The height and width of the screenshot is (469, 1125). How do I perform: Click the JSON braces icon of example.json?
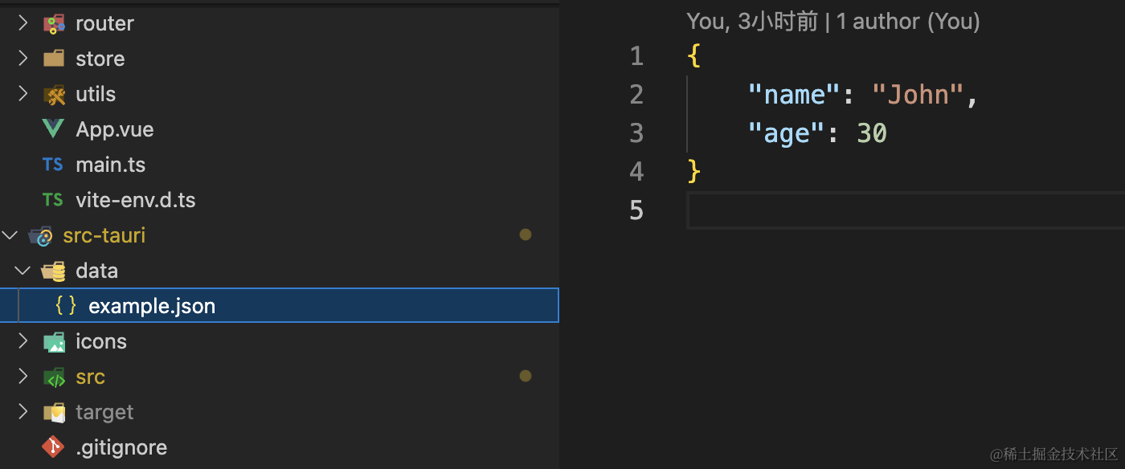tap(66, 306)
